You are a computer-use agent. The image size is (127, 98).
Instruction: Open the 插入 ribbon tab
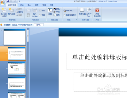point(29,5)
